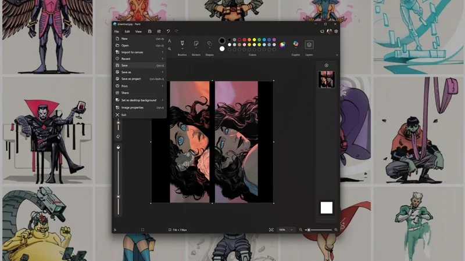This screenshot has width=465, height=261.
Task: Pick the orange color swatch in top row
Action: (249, 39)
